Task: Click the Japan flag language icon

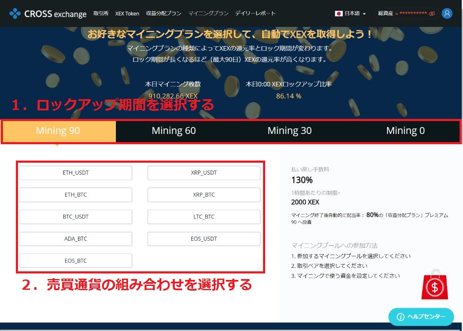Action: click(339, 14)
